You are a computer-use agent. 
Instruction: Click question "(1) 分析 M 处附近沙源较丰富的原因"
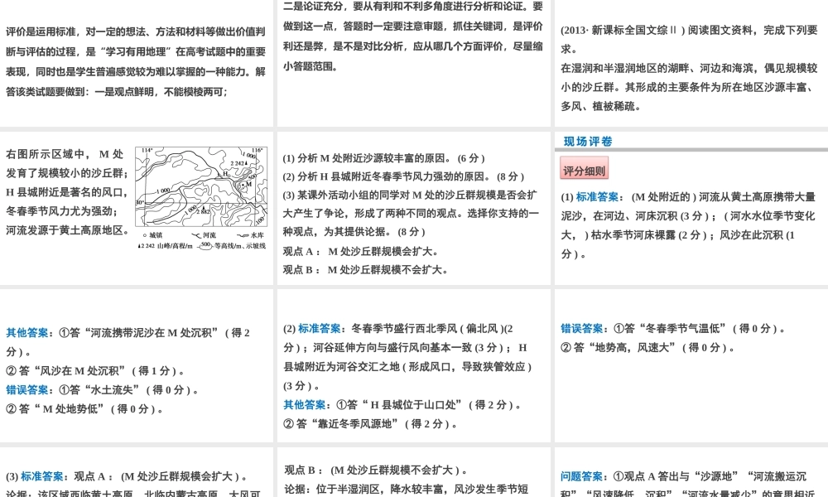point(383,158)
